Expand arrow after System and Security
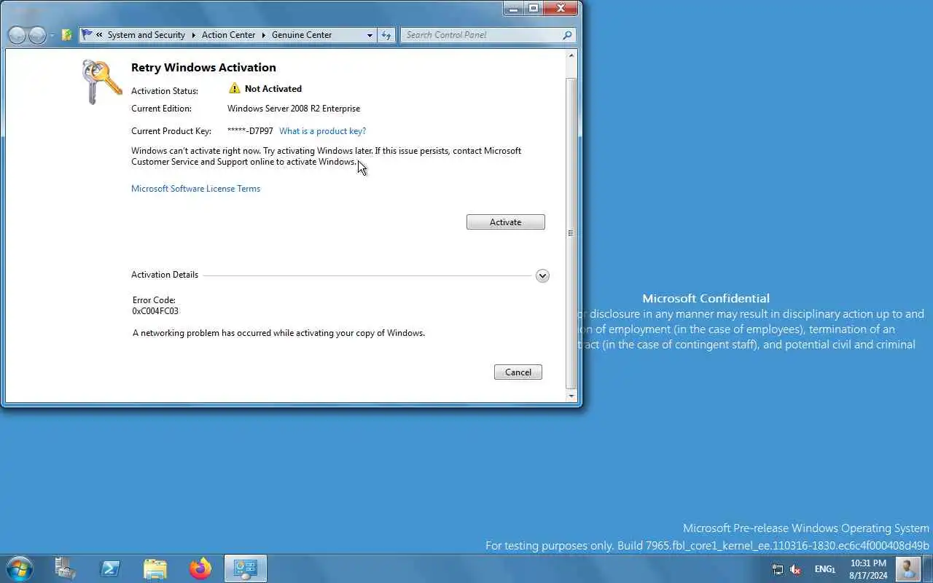The width and height of the screenshot is (933, 583). [x=194, y=35]
